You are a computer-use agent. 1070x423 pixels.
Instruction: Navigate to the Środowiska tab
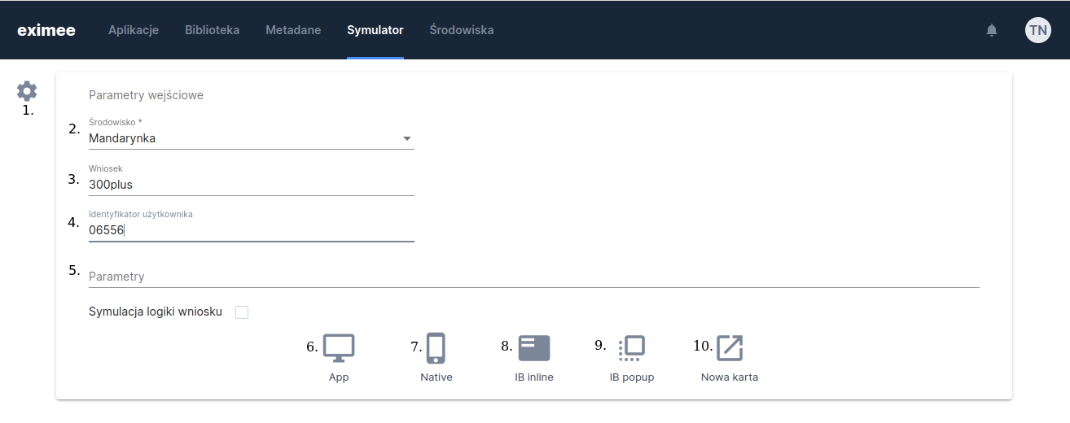[x=461, y=30]
